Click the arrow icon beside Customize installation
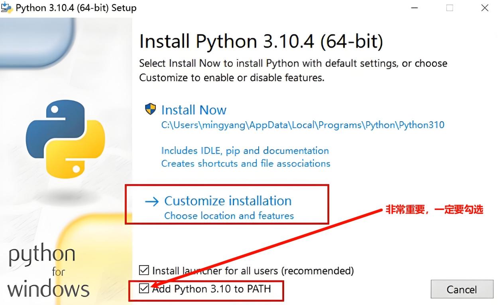Screen dimensions: 499x305 (x=152, y=202)
